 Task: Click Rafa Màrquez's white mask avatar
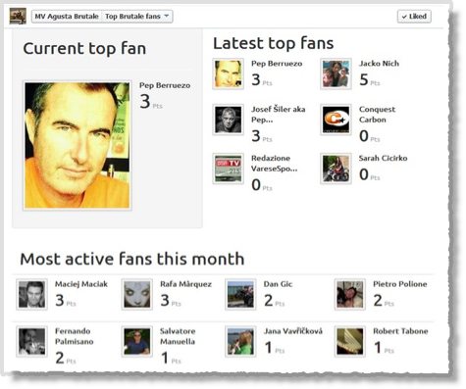pos(137,295)
